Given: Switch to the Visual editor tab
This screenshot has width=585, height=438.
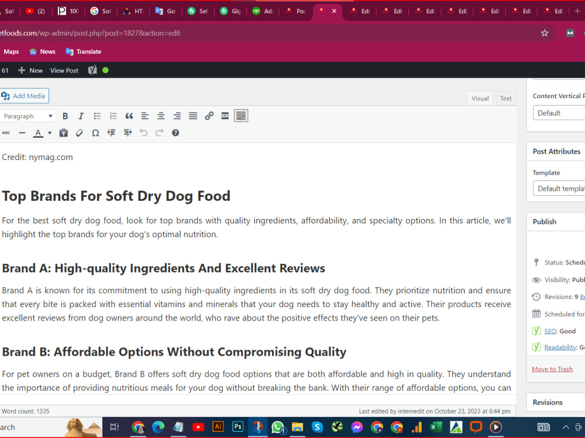Looking at the screenshot, I should point(480,98).
